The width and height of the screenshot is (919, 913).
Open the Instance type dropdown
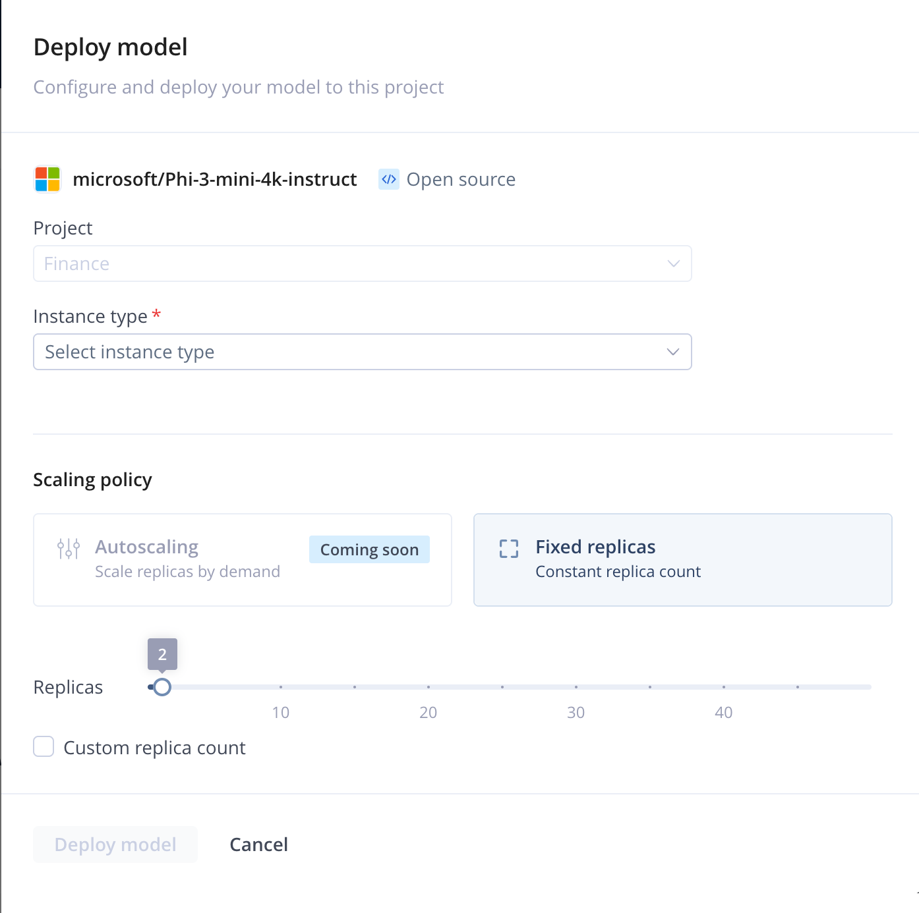coord(362,352)
